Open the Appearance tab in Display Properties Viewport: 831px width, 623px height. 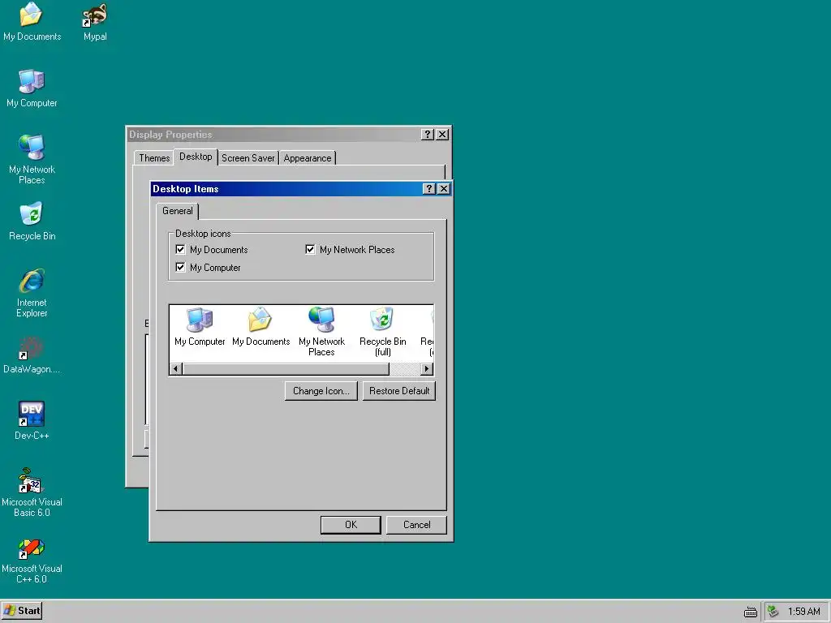pyautogui.click(x=308, y=158)
